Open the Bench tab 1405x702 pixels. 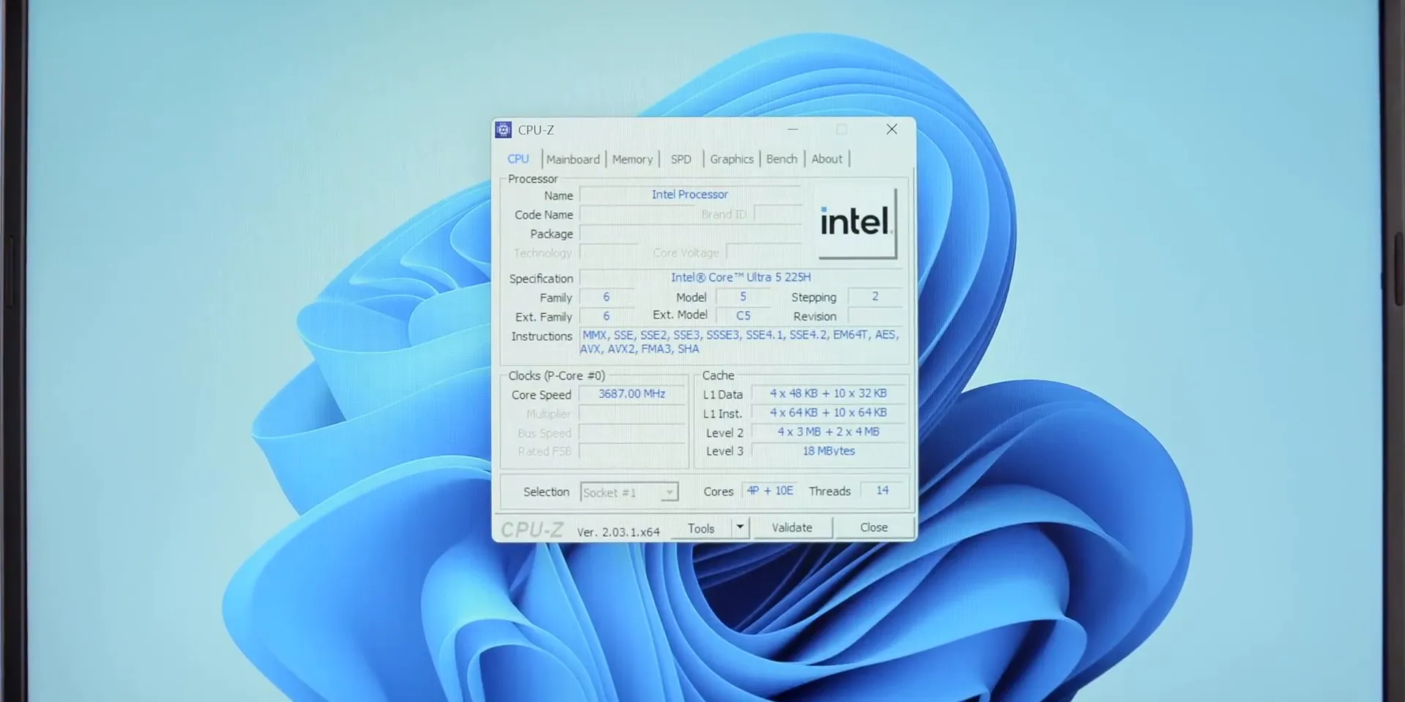pyautogui.click(x=782, y=159)
